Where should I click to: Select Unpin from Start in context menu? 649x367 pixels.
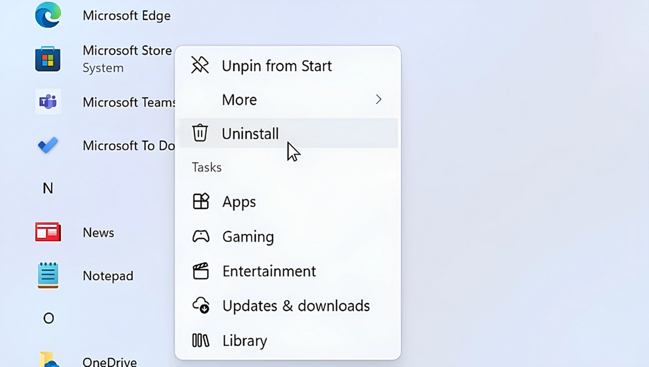(x=288, y=66)
